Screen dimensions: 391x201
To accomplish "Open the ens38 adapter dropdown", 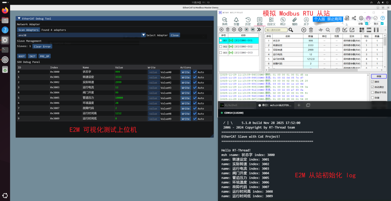I will coord(143,35).
